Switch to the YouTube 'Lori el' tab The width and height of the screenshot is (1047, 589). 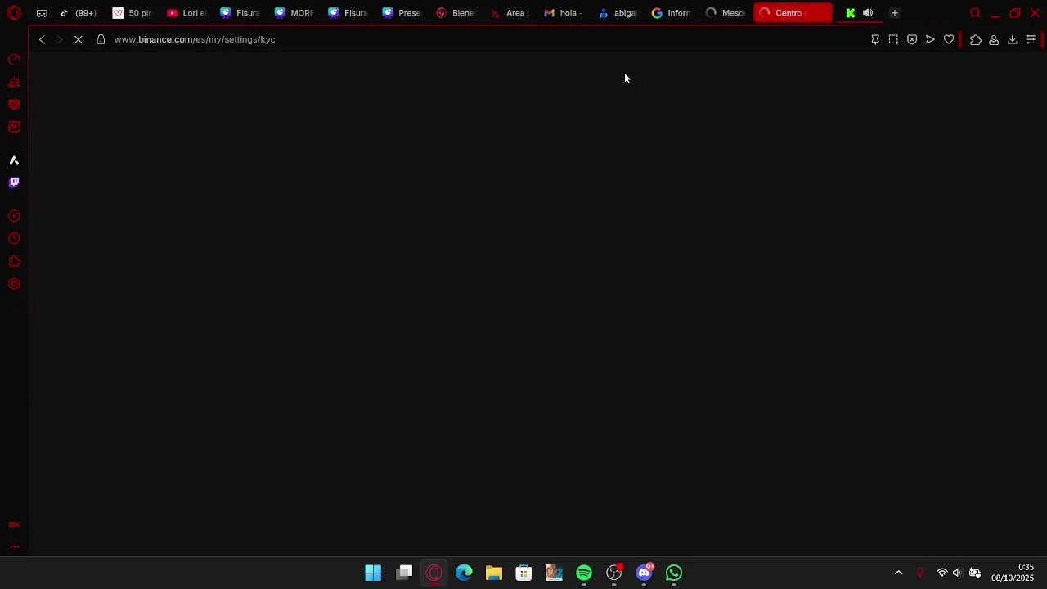(x=186, y=13)
